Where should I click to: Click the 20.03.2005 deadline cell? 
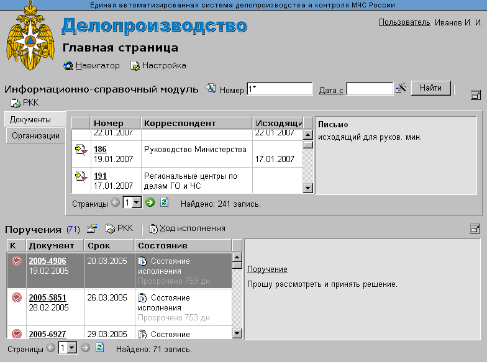(109, 271)
